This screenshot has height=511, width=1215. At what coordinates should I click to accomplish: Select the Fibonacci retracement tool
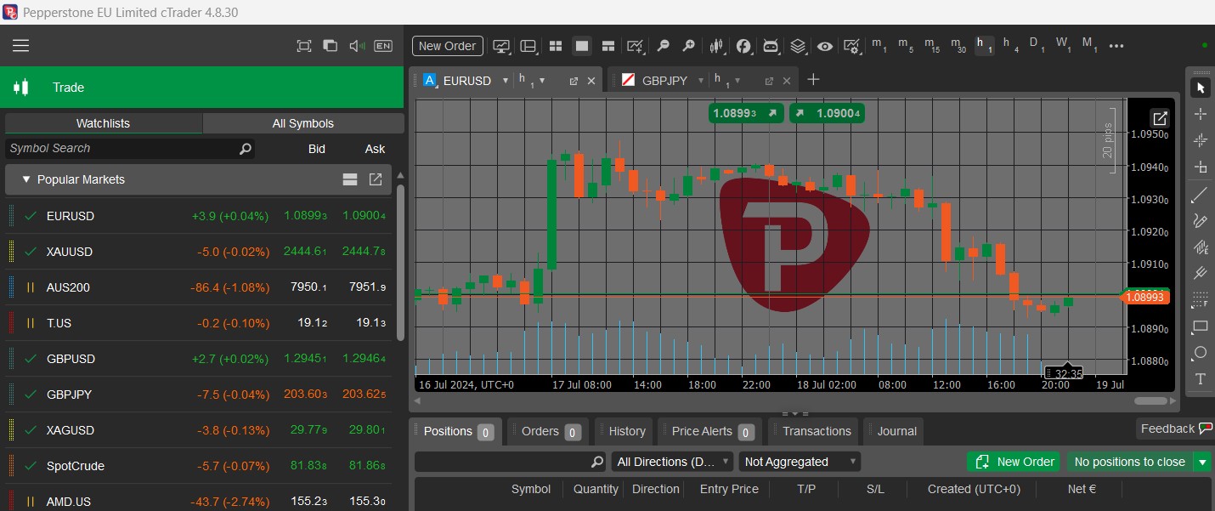pyautogui.click(x=1201, y=300)
